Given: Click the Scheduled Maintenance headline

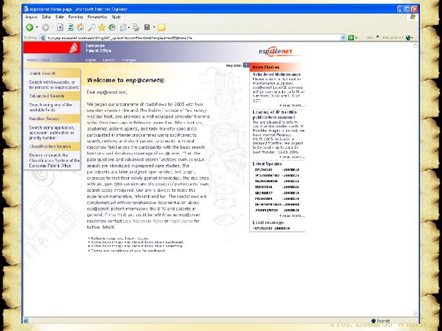Looking at the screenshot, I should [276, 74].
